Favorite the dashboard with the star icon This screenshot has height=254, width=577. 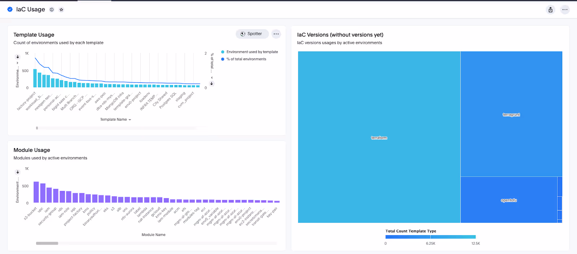point(61,10)
